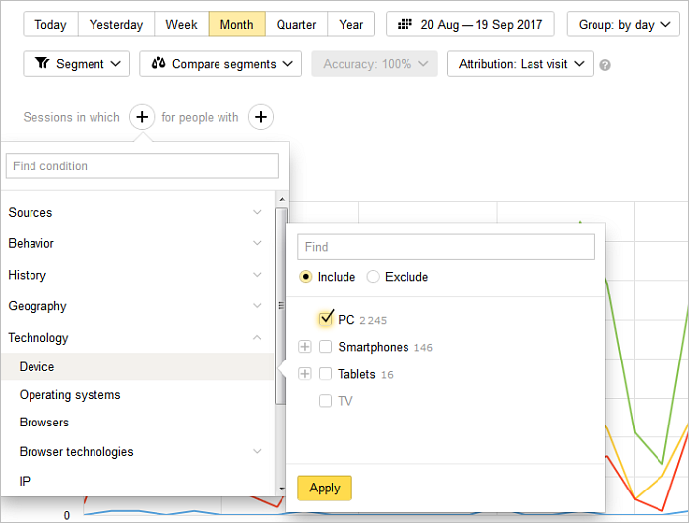689x523 pixels.
Task: Open Attribution: Last visit dropdown
Action: 520,64
